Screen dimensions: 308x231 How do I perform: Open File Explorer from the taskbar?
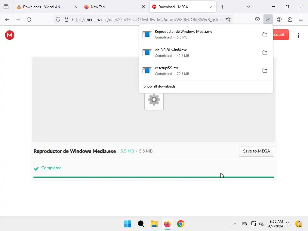(x=154, y=224)
